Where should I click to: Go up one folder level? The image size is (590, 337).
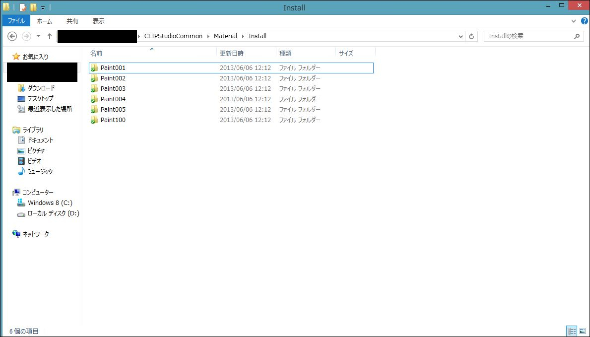click(x=49, y=36)
